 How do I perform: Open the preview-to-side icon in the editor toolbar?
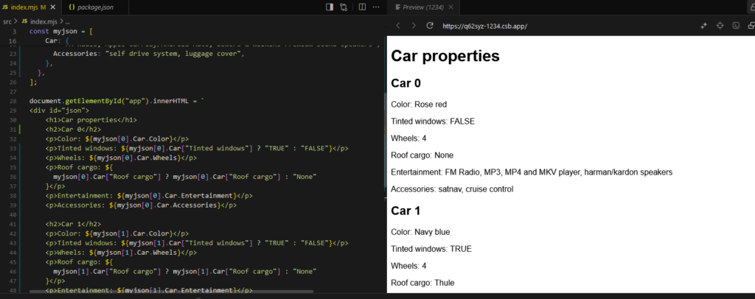(x=330, y=7)
